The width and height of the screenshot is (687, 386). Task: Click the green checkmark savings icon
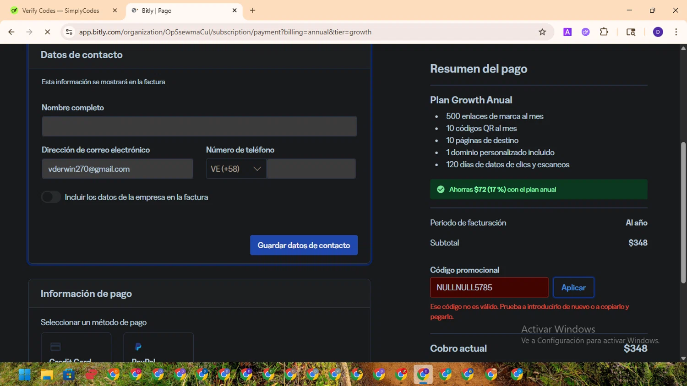click(441, 190)
